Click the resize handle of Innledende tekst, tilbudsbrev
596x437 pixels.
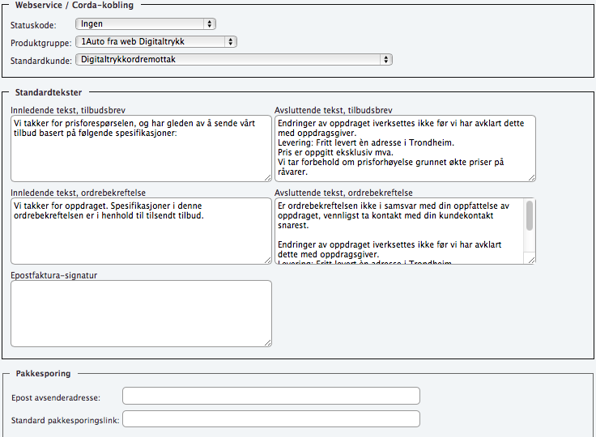(x=267, y=176)
